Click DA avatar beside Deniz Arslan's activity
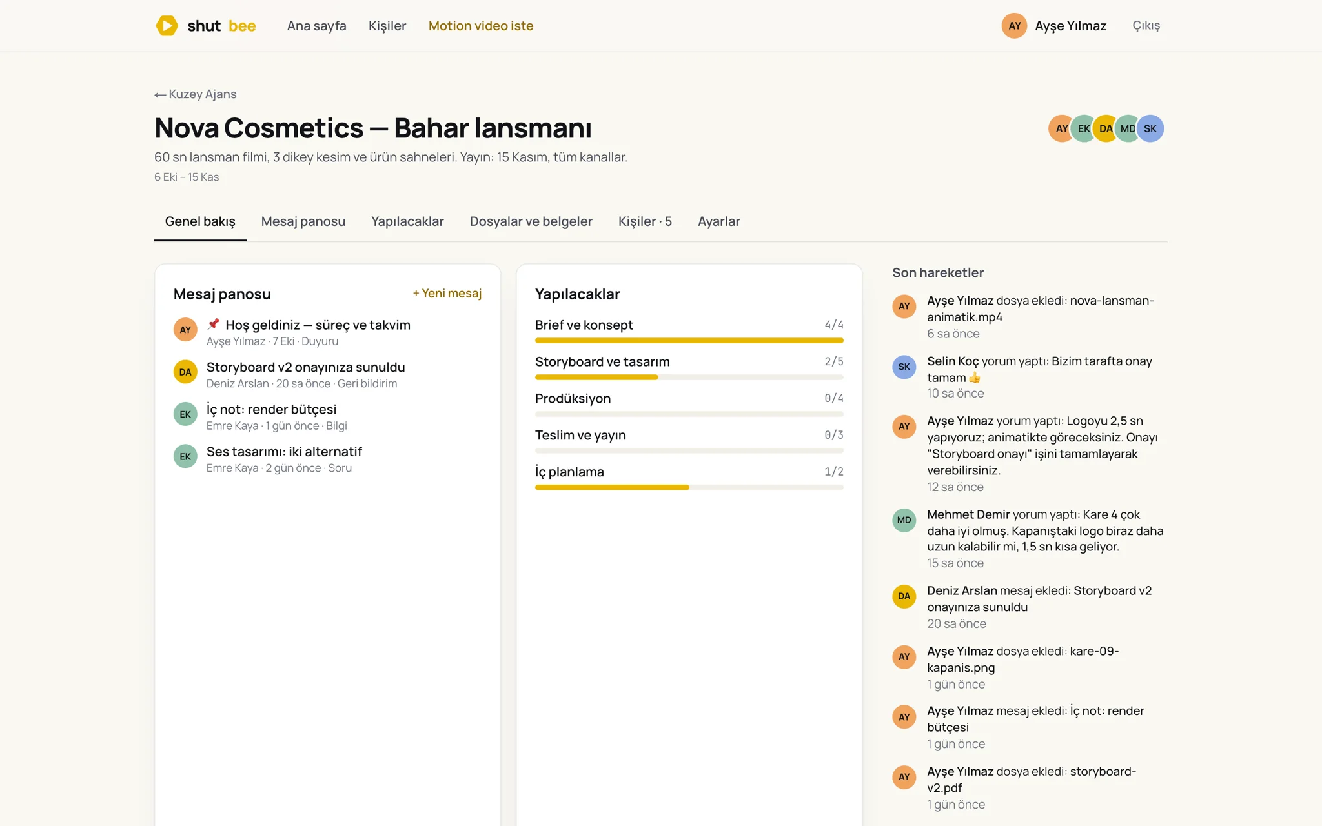Image resolution: width=1322 pixels, height=826 pixels. (904, 596)
